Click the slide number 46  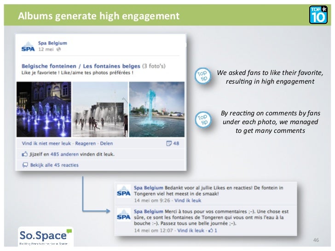tap(316, 240)
